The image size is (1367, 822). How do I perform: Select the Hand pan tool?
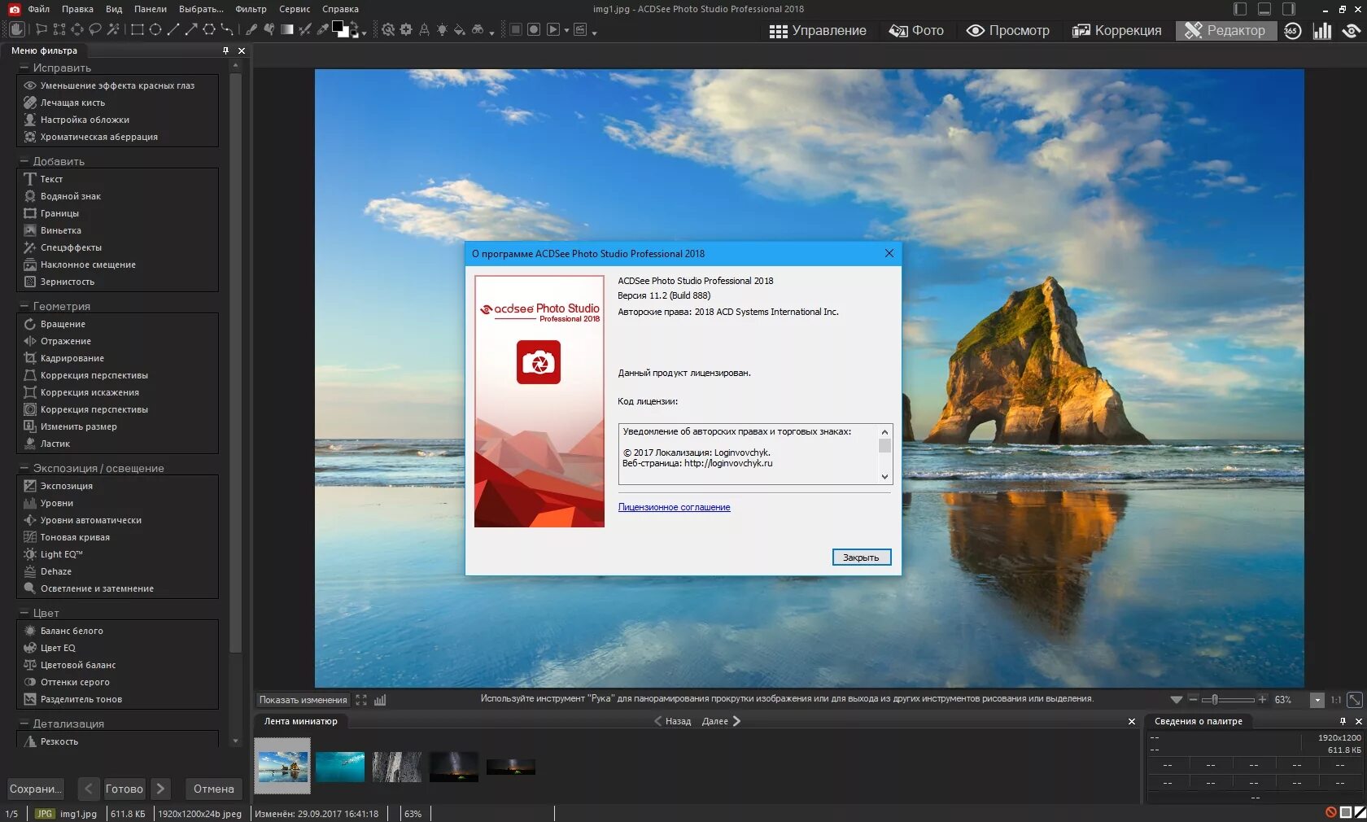[17, 29]
